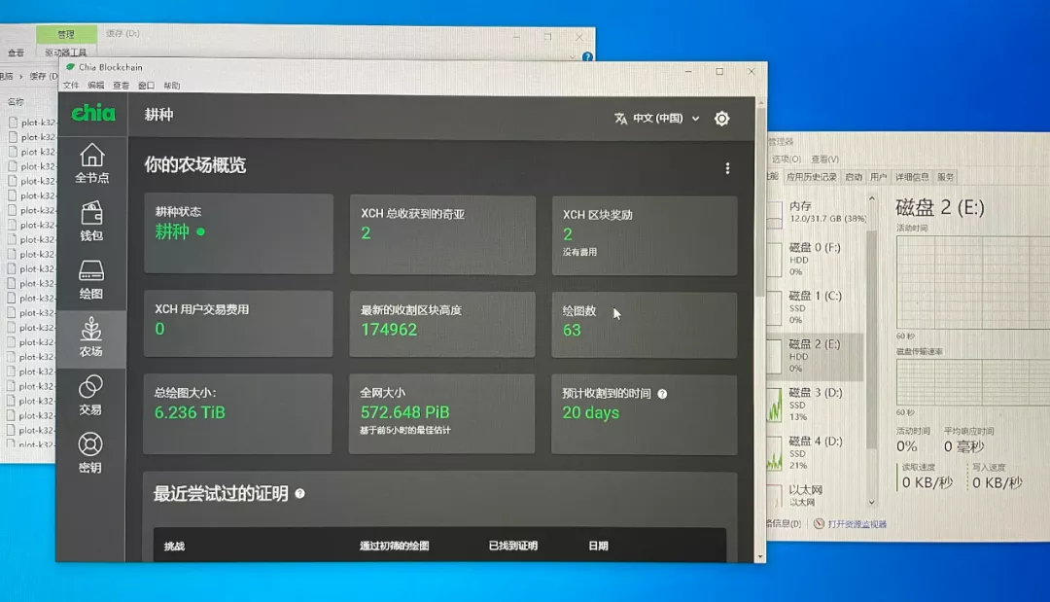Screen dimensions: 1050x602
Task: Open three-dot menu of farm overview
Action: tap(727, 168)
